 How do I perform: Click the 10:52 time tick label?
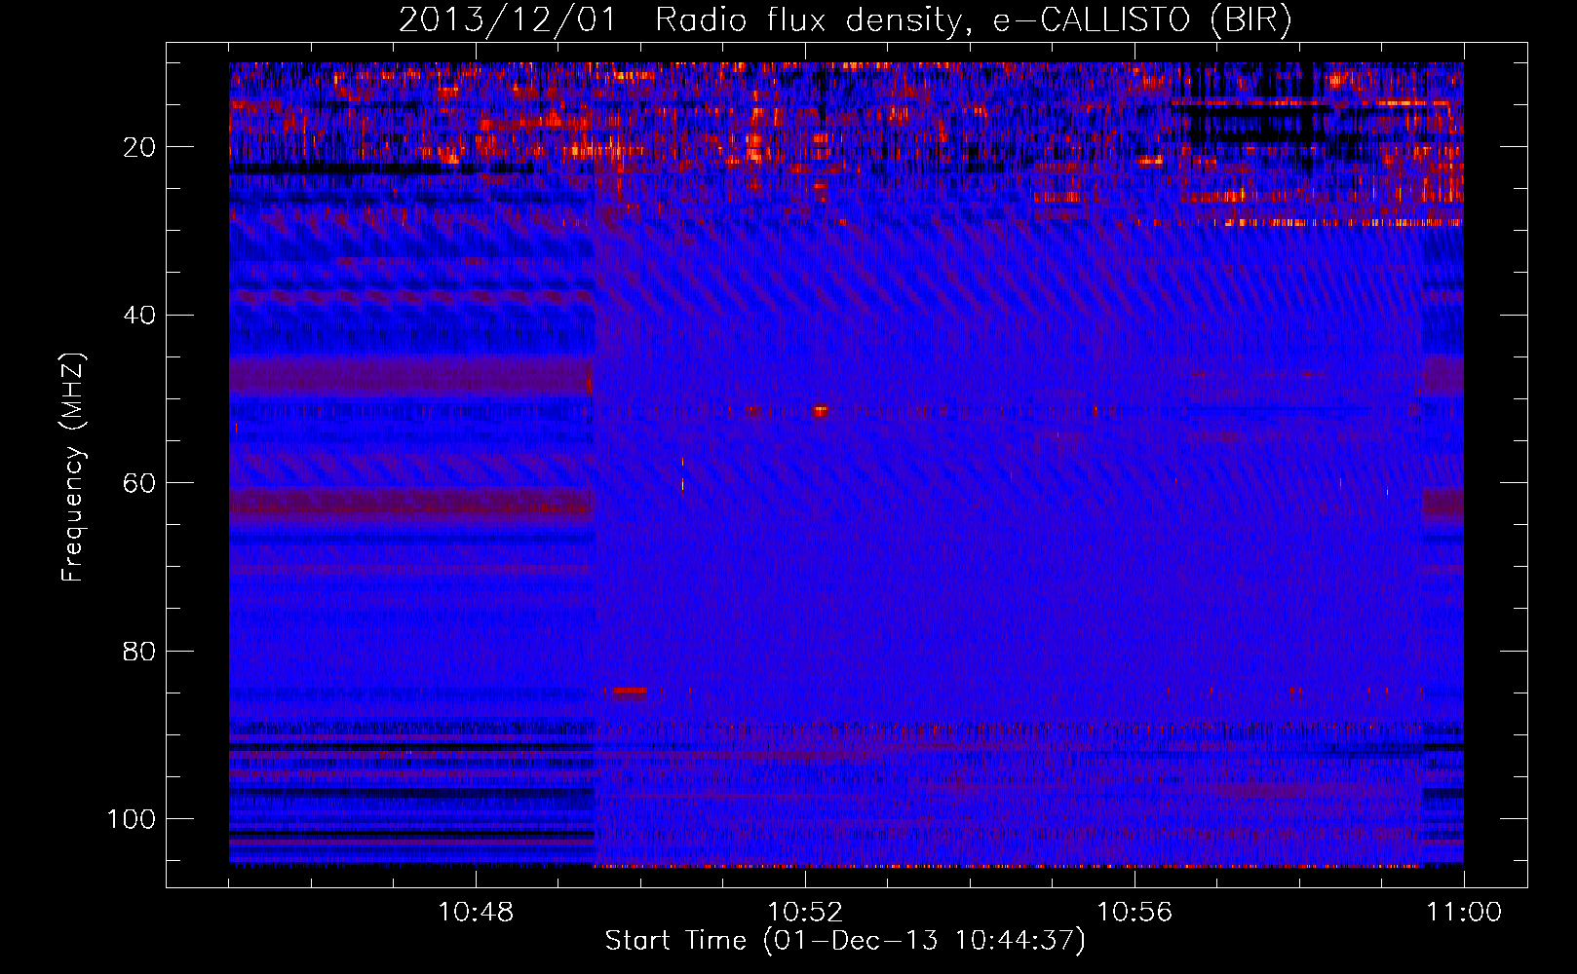pyautogui.click(x=805, y=913)
